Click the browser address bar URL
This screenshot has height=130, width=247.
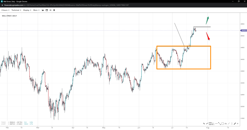click(x=66, y=5)
